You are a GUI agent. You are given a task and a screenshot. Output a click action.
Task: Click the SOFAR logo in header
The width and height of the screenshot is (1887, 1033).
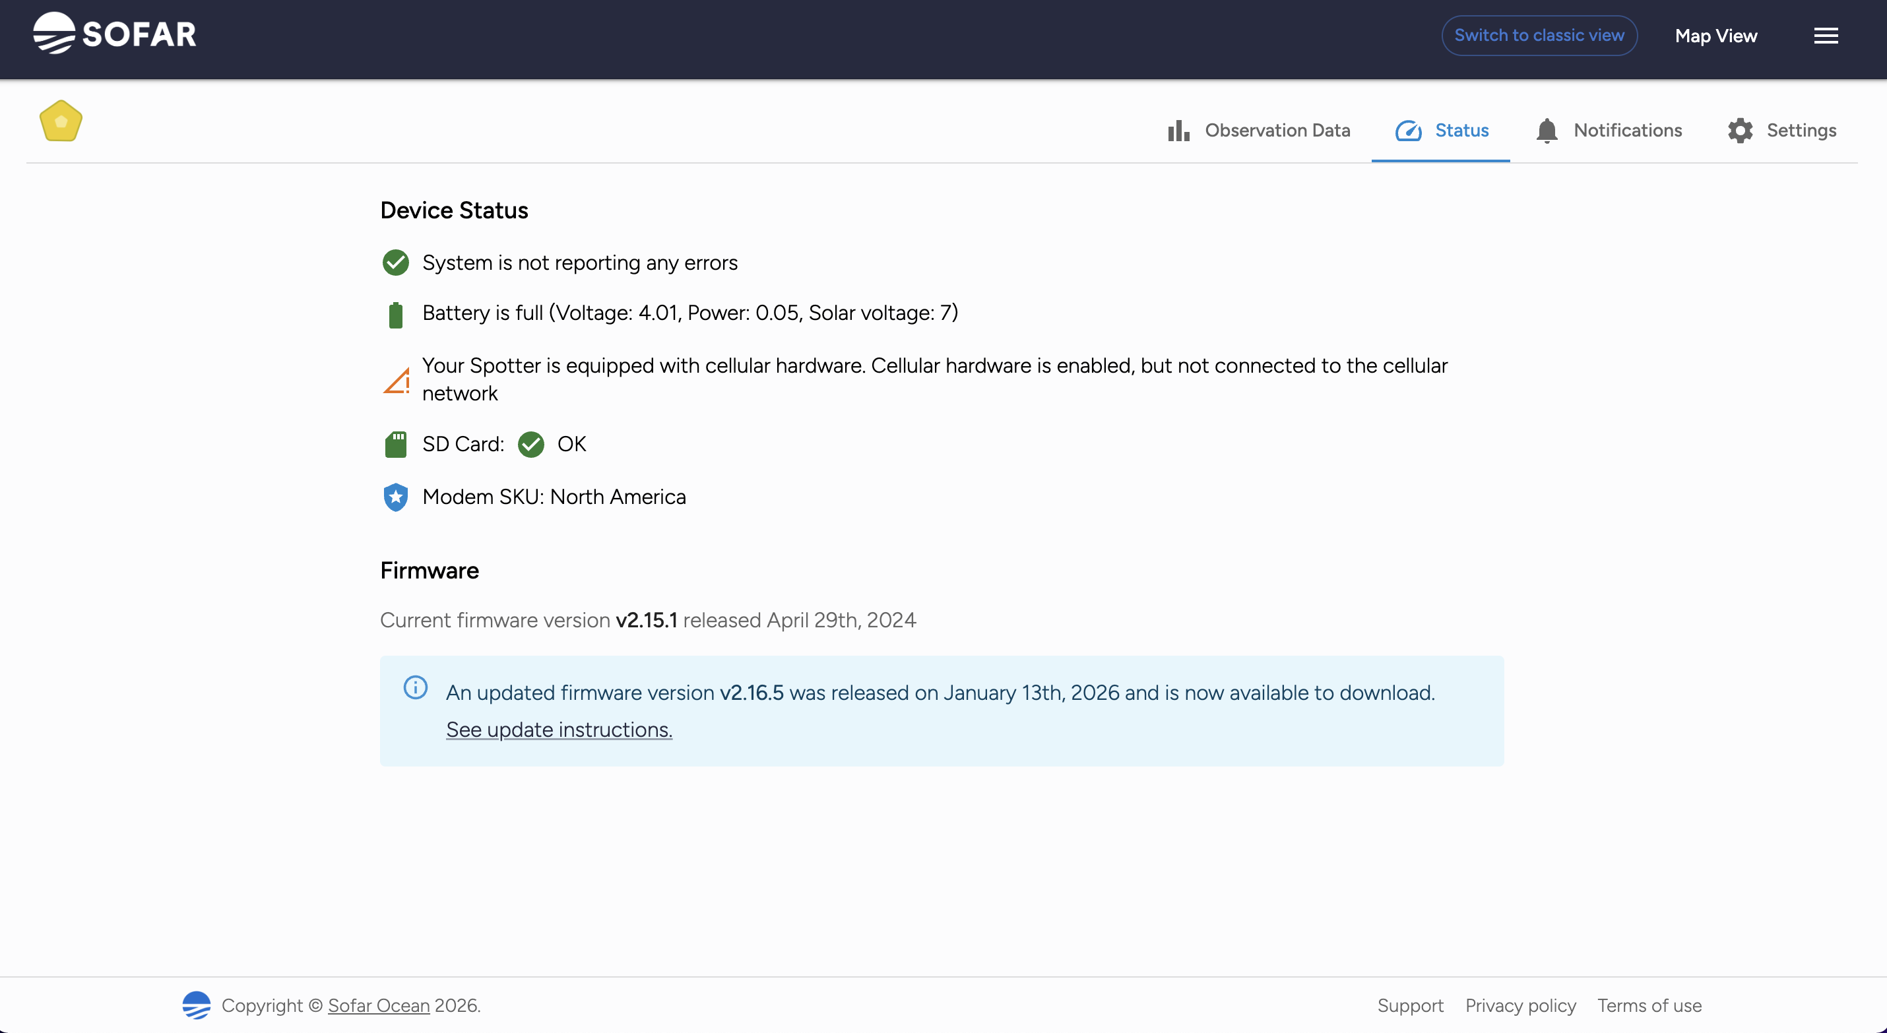(114, 34)
